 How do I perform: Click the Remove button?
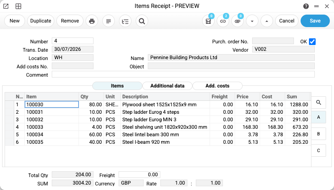(x=70, y=21)
